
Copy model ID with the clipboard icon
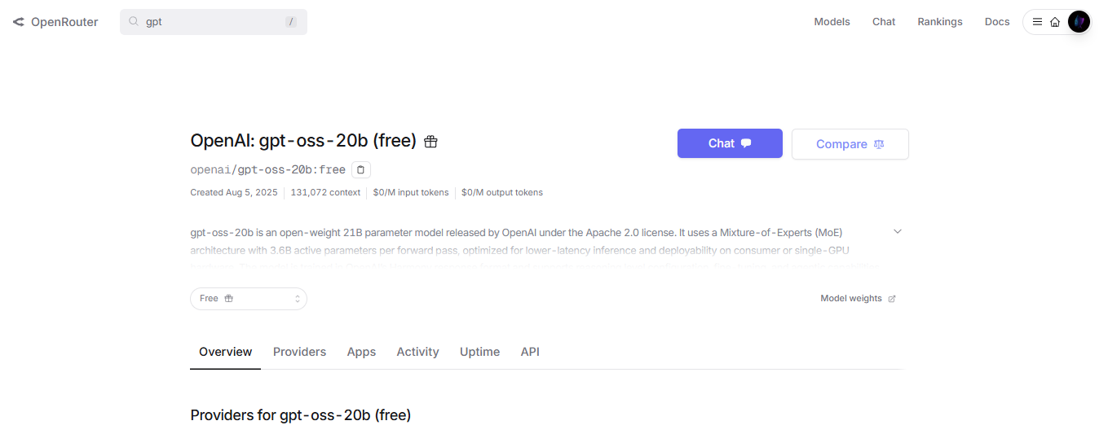(361, 170)
